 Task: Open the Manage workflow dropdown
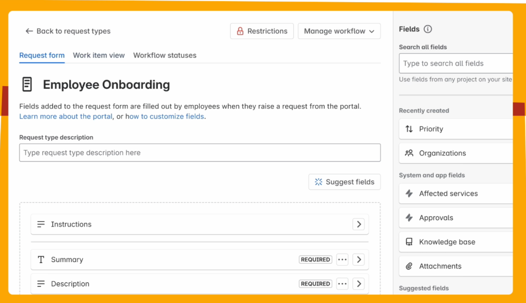click(x=339, y=31)
